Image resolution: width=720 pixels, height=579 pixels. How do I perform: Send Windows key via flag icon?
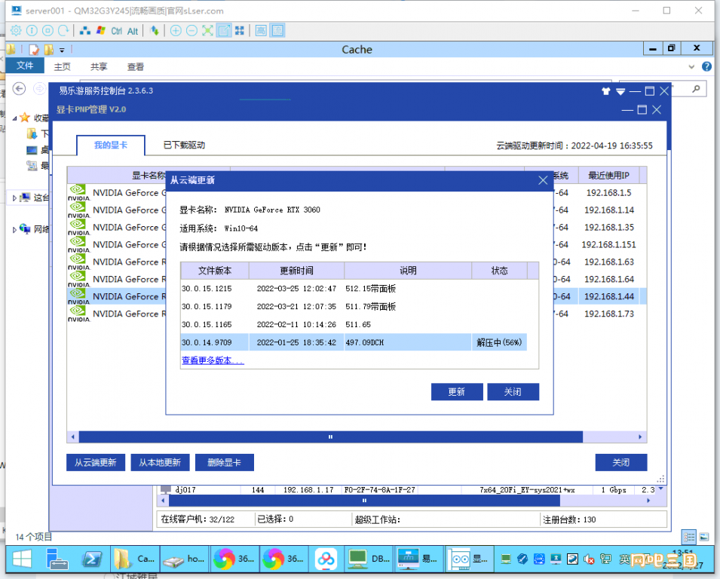101,31
